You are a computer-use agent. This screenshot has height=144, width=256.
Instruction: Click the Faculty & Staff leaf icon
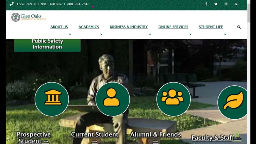coord(232,102)
